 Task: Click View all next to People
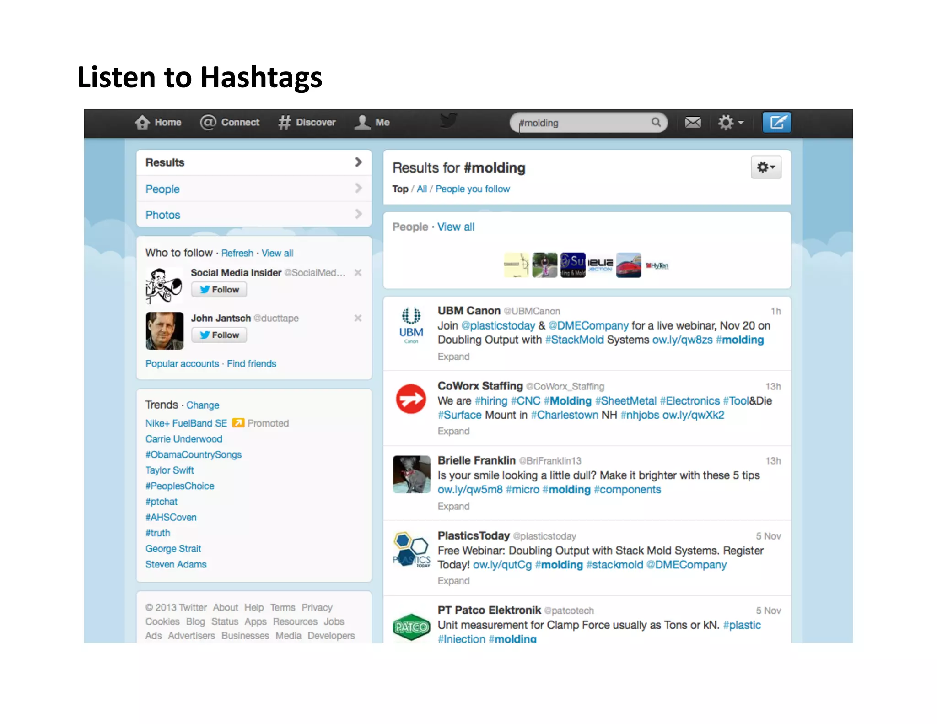tap(456, 227)
